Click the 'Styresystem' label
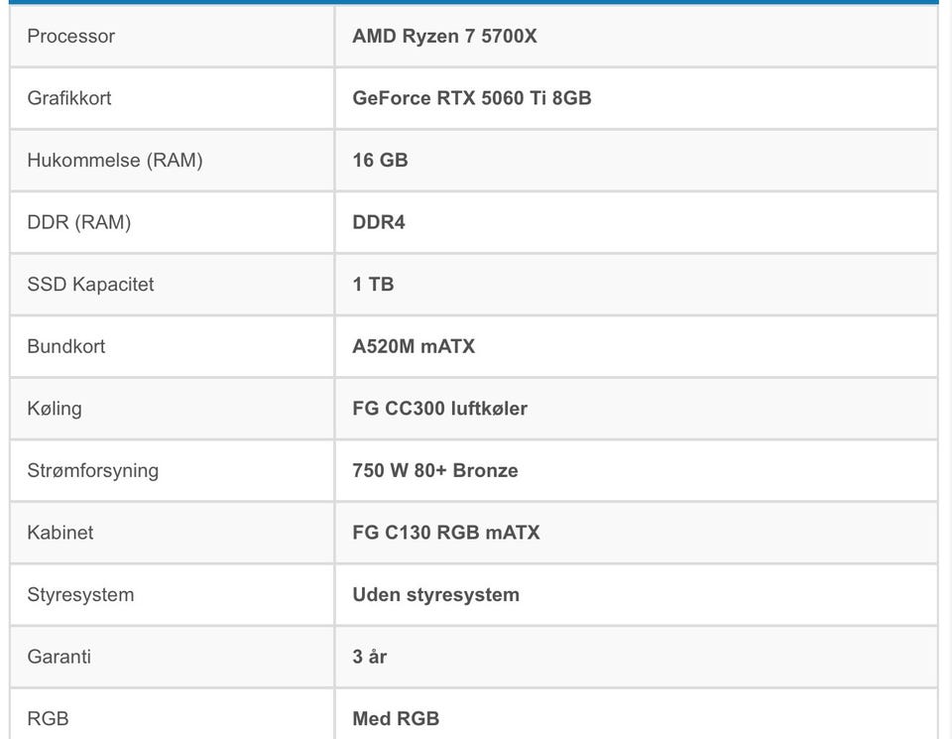The height and width of the screenshot is (739, 952). click(80, 595)
